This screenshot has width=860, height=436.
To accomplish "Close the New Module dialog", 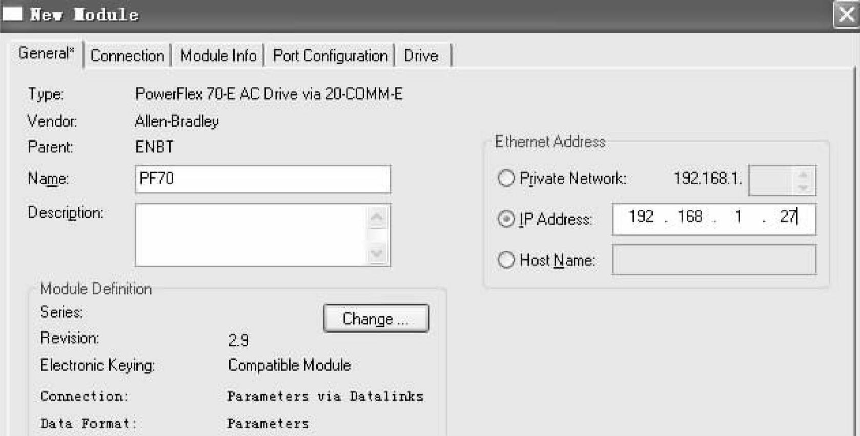I will [x=846, y=14].
